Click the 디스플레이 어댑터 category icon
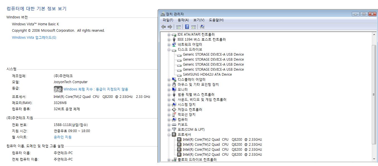378x166 pixels. tap(174, 80)
